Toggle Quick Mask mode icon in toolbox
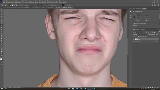Viewport: 160px width, 90px height. [x=2, y=62]
